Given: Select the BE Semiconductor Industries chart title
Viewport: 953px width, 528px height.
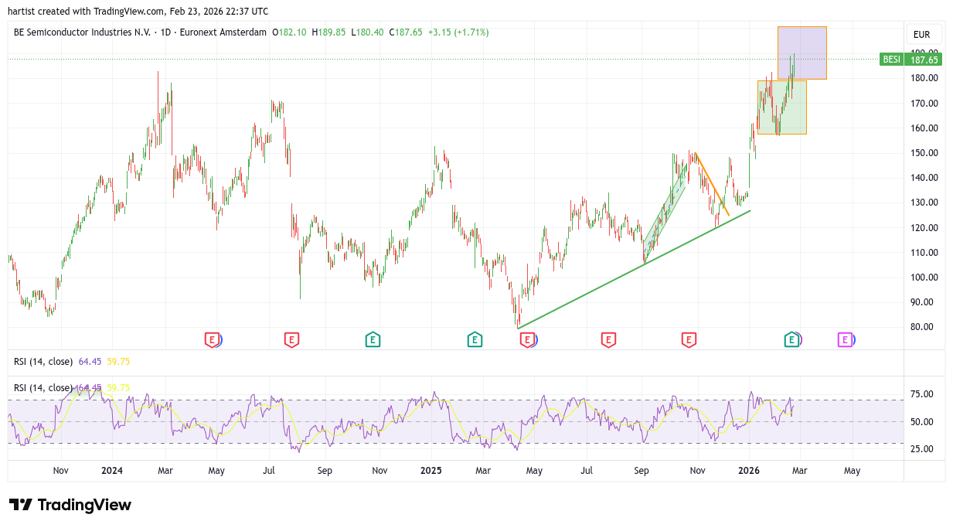Looking at the screenshot, I should (x=140, y=32).
